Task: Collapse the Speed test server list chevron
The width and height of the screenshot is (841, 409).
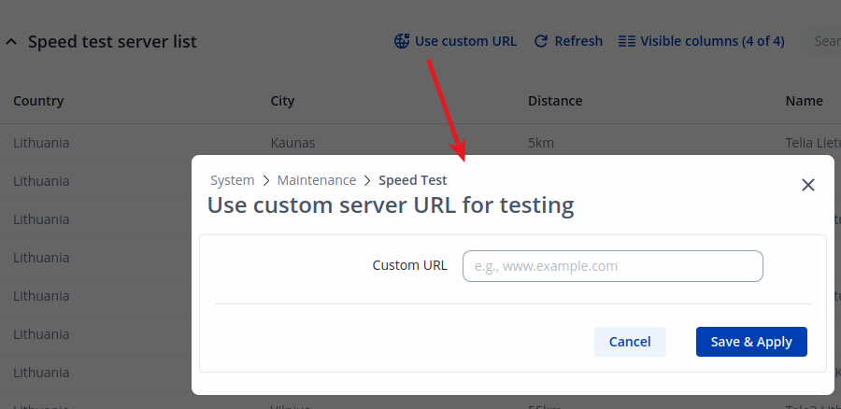Action: click(x=11, y=42)
